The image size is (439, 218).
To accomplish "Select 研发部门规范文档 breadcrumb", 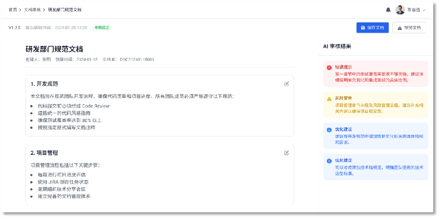I will coord(65,10).
